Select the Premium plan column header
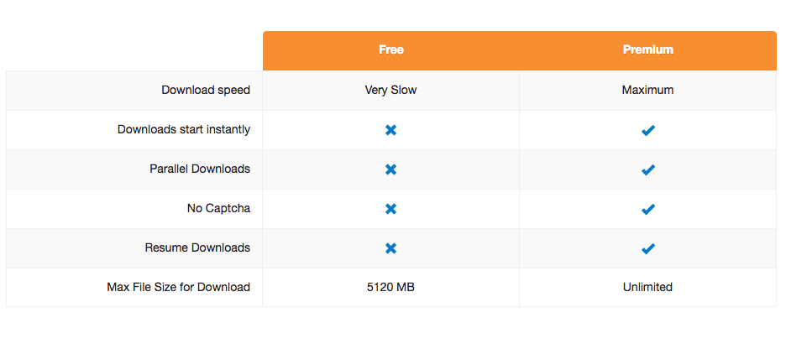 pos(647,50)
